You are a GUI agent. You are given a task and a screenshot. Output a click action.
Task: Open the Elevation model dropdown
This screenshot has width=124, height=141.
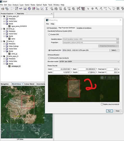(x=118, y=61)
